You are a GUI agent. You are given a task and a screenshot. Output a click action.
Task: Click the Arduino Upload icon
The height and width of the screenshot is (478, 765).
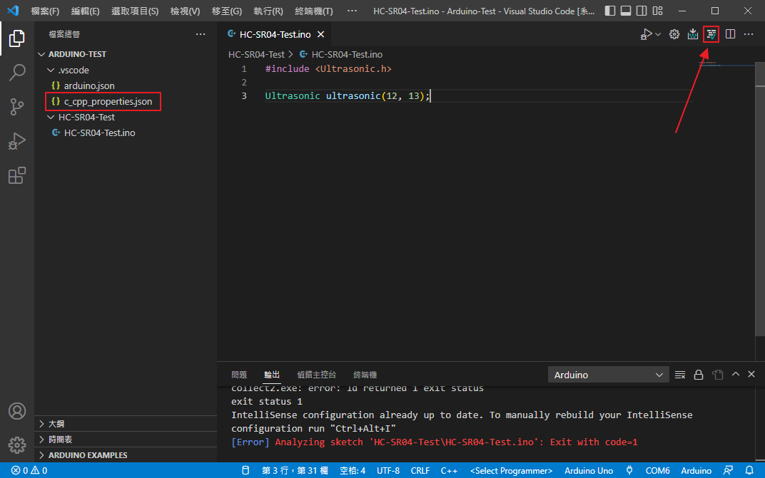(x=692, y=34)
